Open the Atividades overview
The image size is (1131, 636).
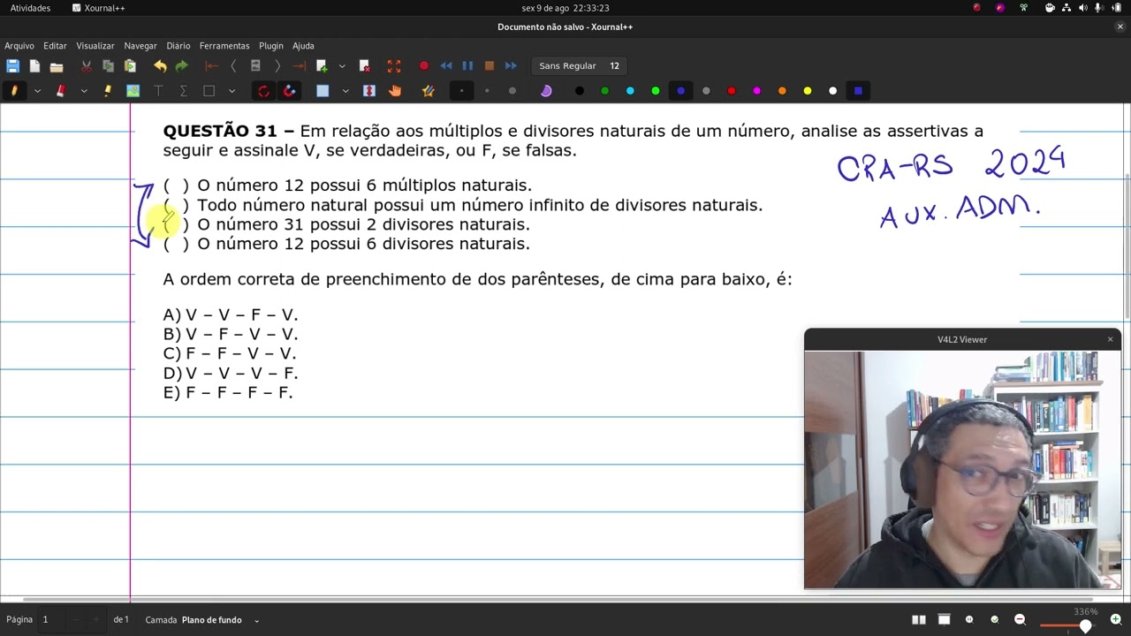pyautogui.click(x=30, y=8)
